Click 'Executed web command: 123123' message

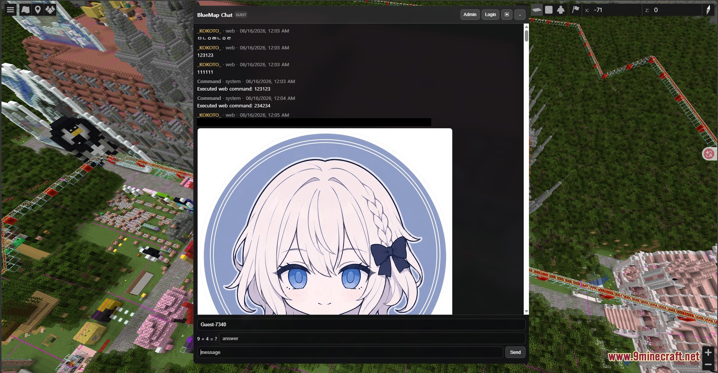pos(234,89)
